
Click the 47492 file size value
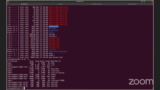click(33, 46)
